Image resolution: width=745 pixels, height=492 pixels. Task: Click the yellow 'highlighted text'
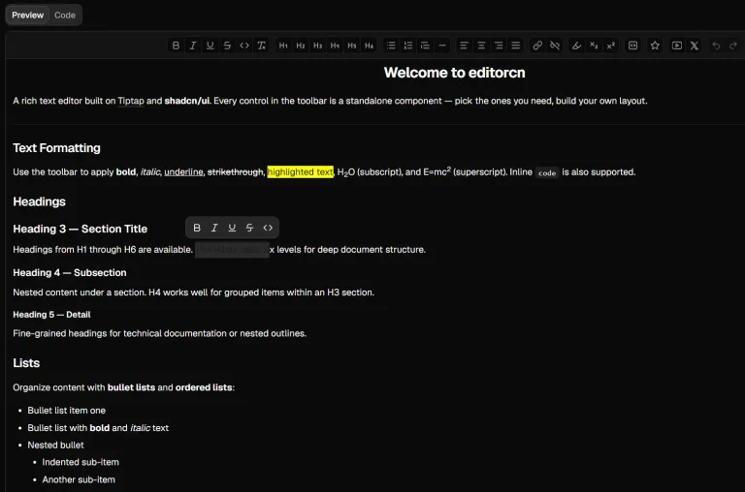(301, 171)
